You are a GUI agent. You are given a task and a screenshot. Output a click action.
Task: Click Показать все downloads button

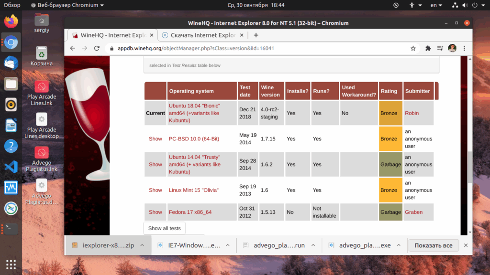pyautogui.click(x=434, y=245)
